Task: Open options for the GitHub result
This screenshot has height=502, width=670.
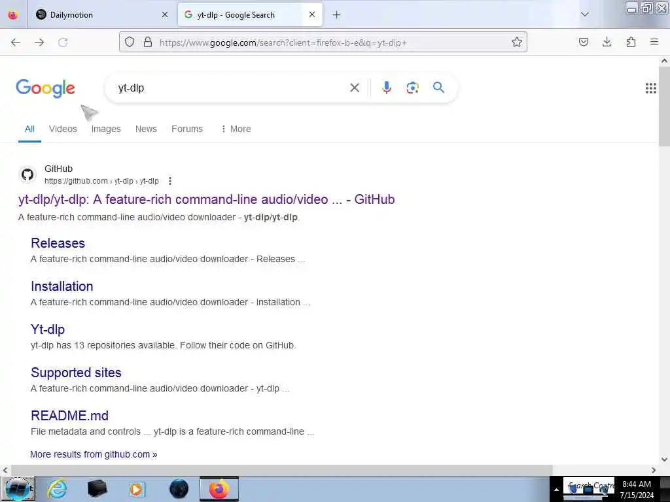Action: coord(170,181)
